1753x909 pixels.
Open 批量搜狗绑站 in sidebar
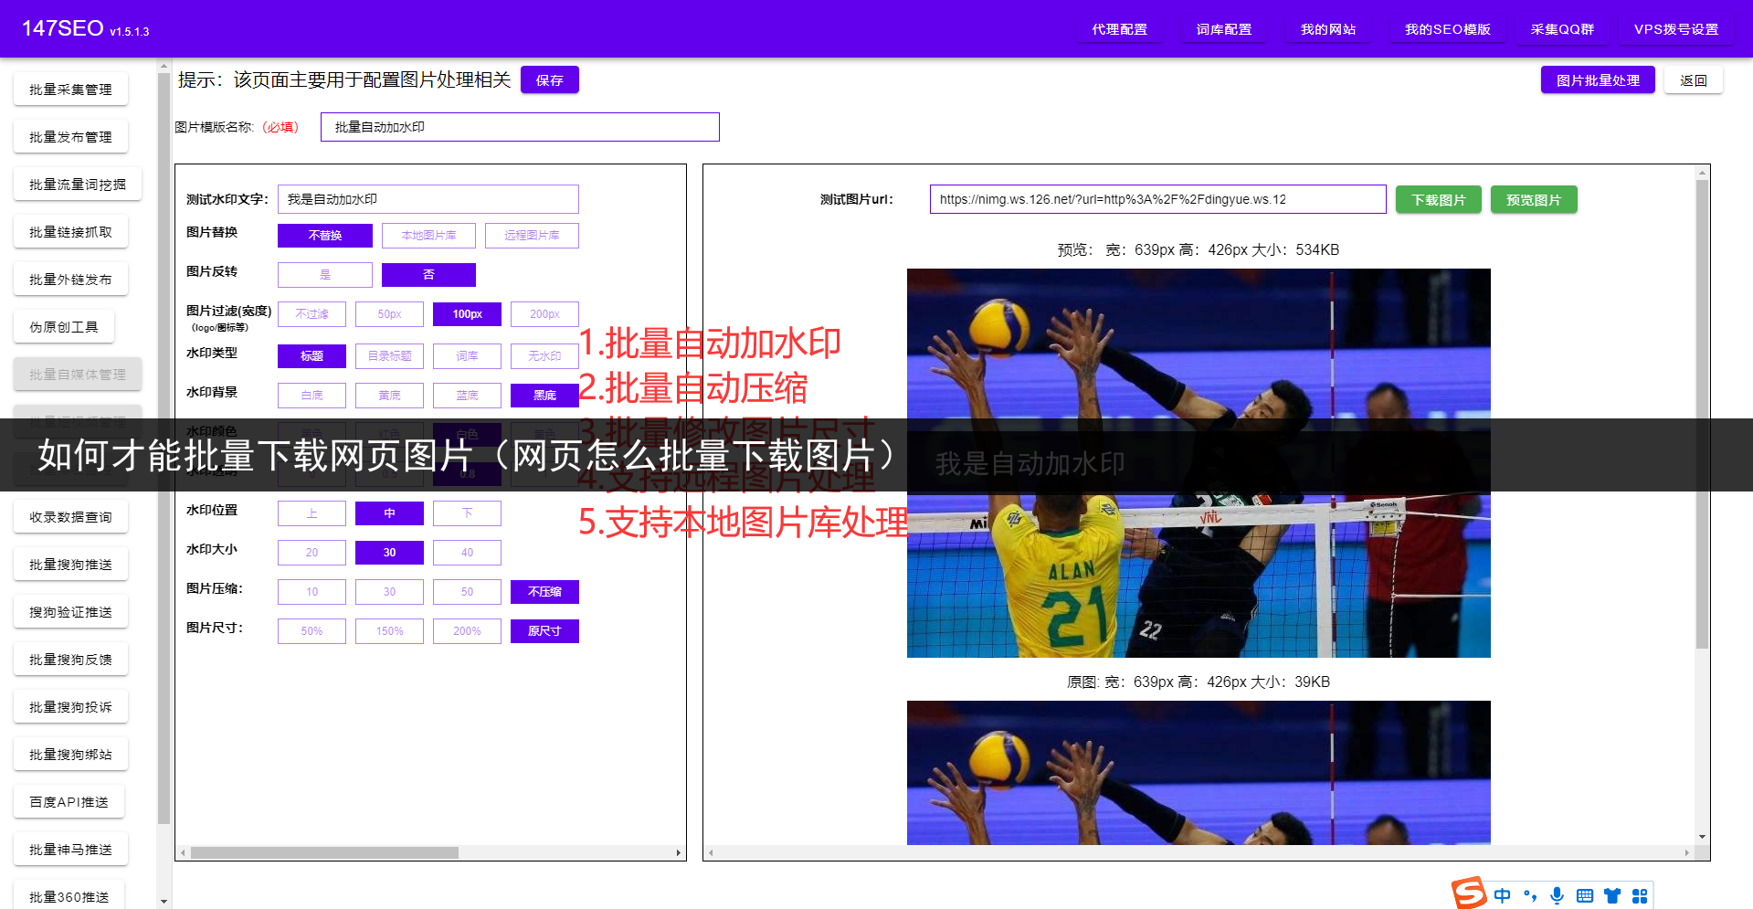[x=70, y=755]
